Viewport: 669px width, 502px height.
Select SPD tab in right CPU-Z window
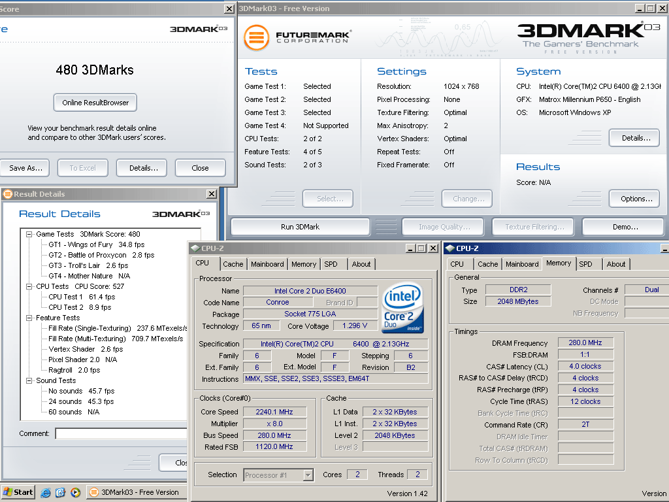585,264
